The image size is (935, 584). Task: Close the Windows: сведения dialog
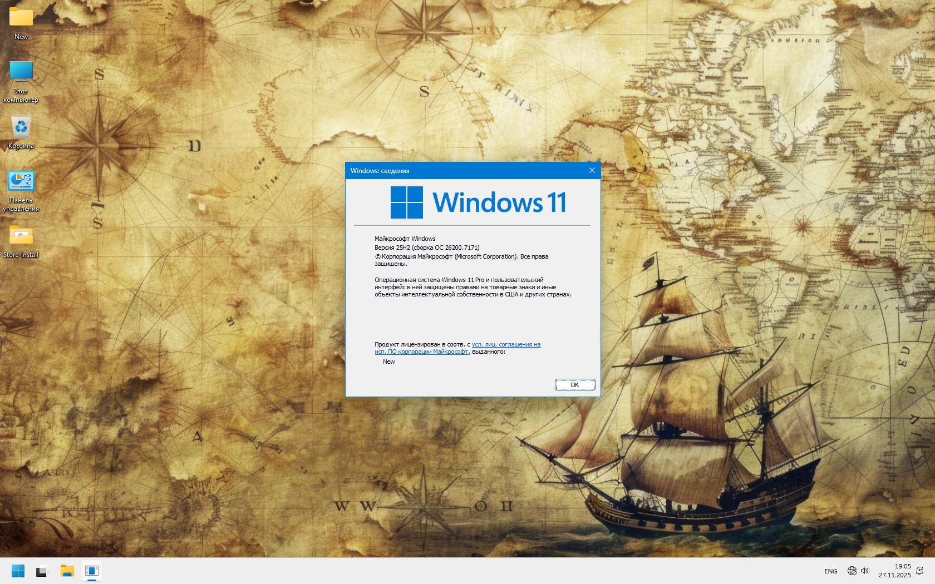[x=592, y=170]
